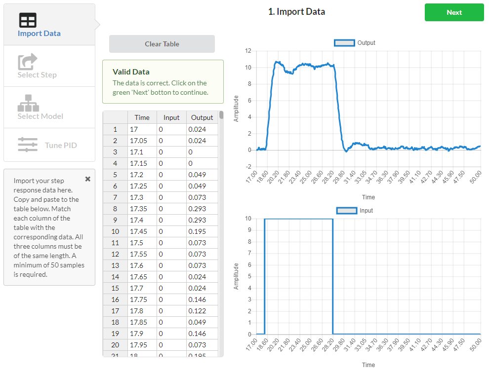Viewport: 489px width, 373px height.
Task: Select the Tune PID step in sidebar
Action: click(x=49, y=145)
